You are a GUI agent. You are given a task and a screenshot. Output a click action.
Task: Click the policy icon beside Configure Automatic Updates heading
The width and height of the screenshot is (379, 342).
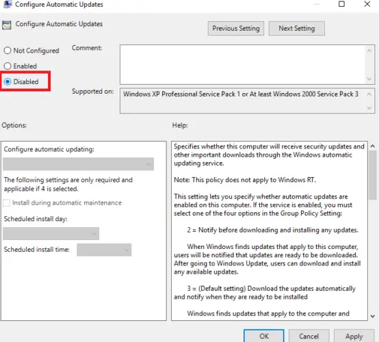click(x=7, y=25)
